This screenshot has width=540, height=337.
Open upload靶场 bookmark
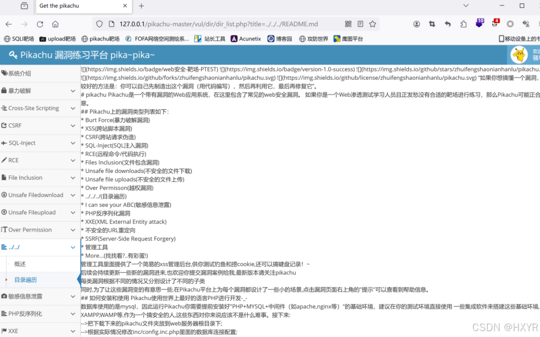[x=58, y=39]
